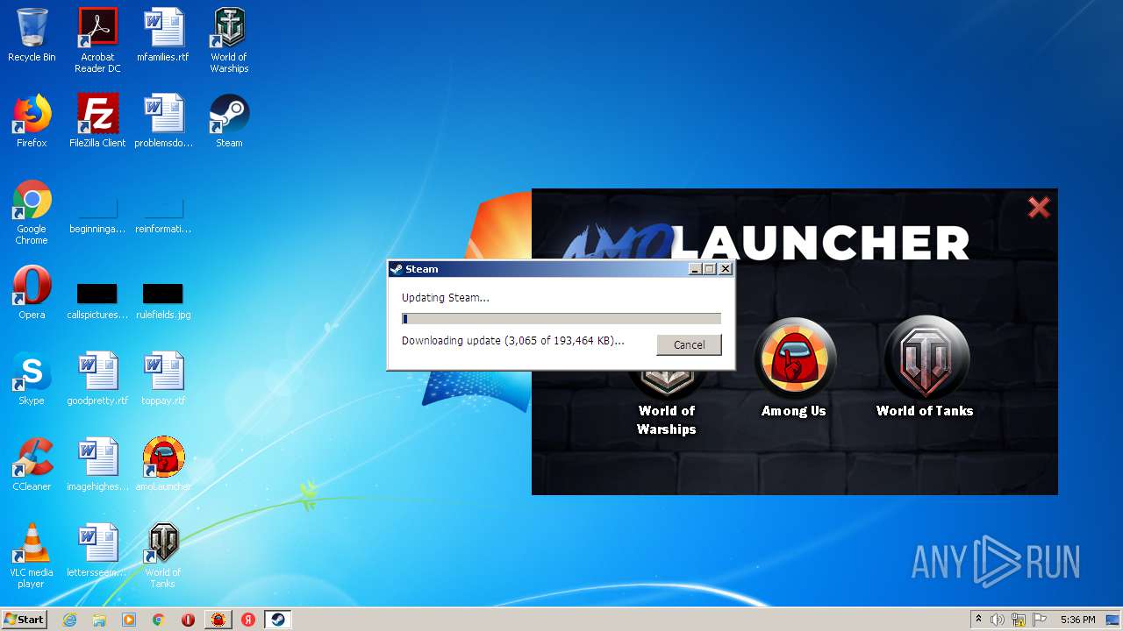1123x631 pixels.
Task: Click the Steam update progress bar
Action: click(561, 319)
